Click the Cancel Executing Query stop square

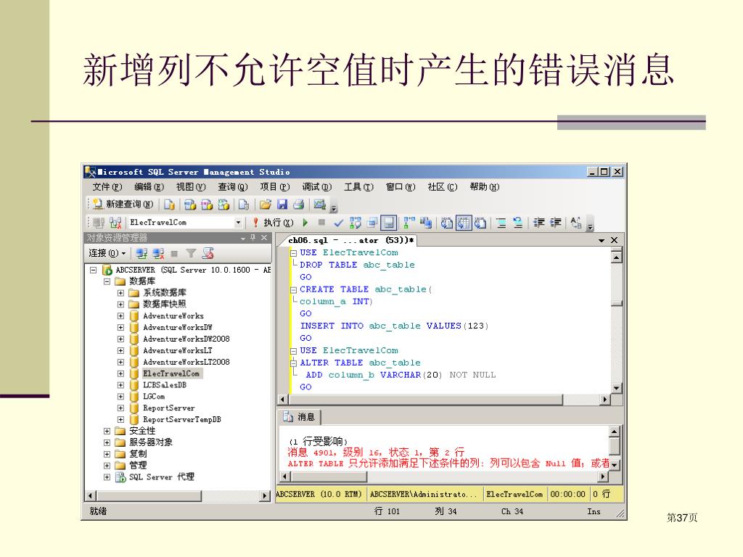[321, 222]
